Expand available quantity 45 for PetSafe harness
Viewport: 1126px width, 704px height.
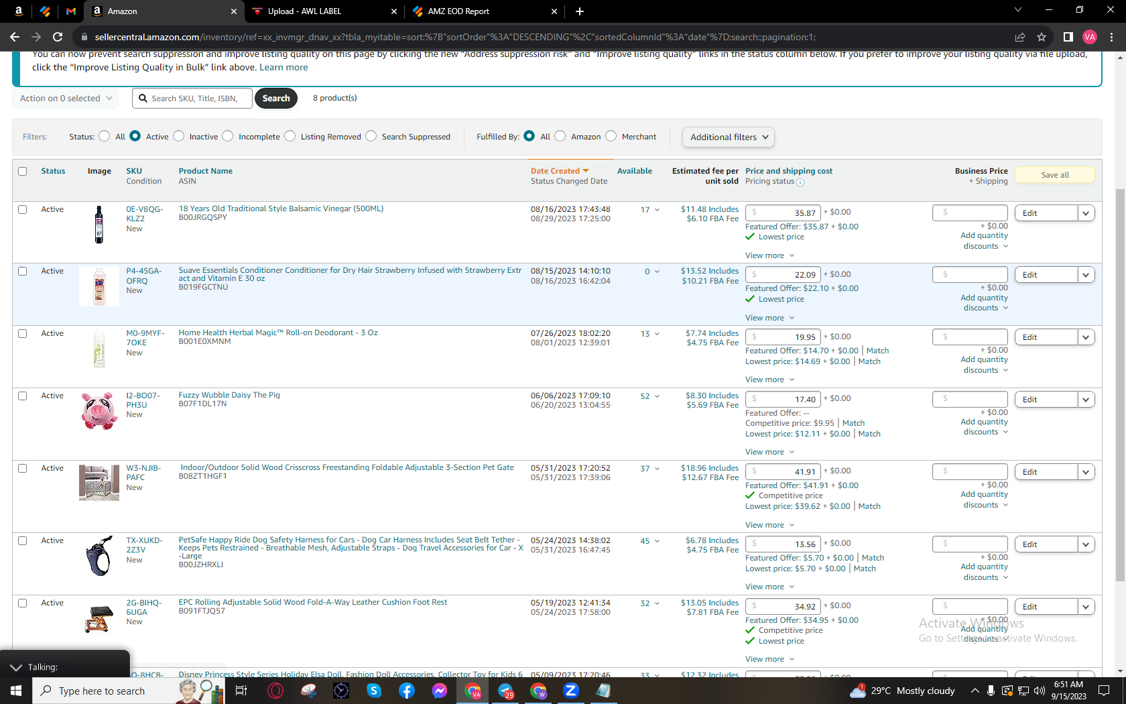(649, 541)
